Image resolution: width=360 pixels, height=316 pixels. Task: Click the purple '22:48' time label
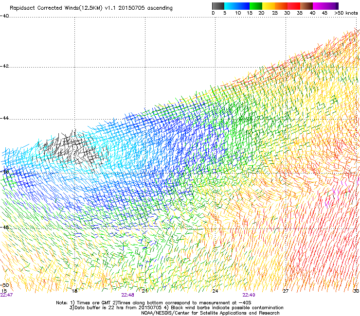pyautogui.click(x=127, y=295)
